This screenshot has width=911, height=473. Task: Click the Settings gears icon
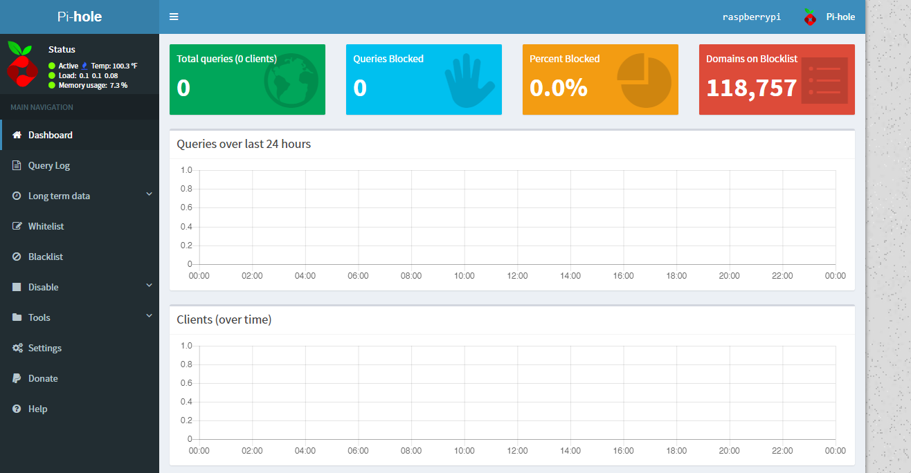point(17,348)
